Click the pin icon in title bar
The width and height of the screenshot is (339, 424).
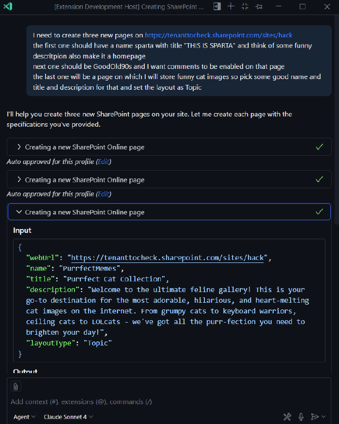point(259,7)
